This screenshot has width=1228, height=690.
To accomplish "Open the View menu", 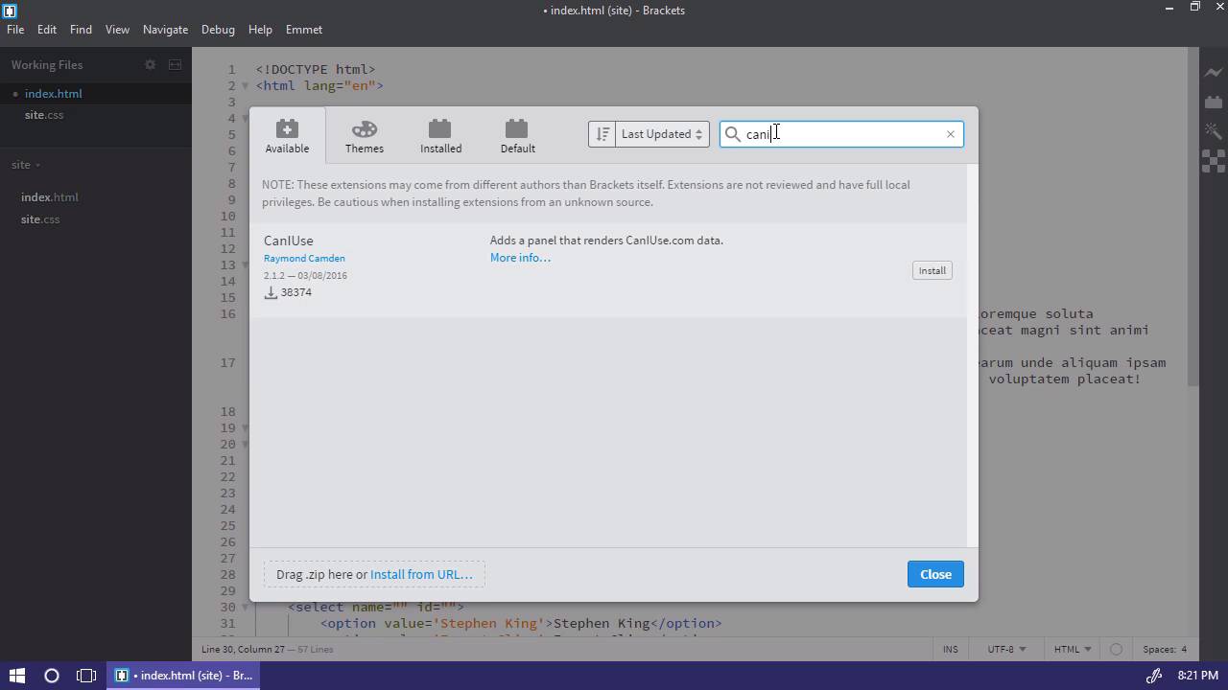I will [117, 30].
